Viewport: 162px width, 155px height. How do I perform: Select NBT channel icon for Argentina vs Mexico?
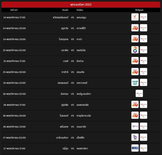click(135, 137)
